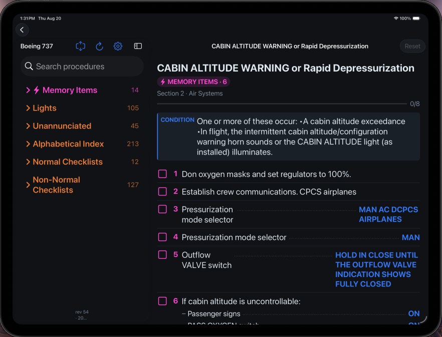Expand the Non-Normal Checklists chevron
442x337 pixels.
coord(28,185)
